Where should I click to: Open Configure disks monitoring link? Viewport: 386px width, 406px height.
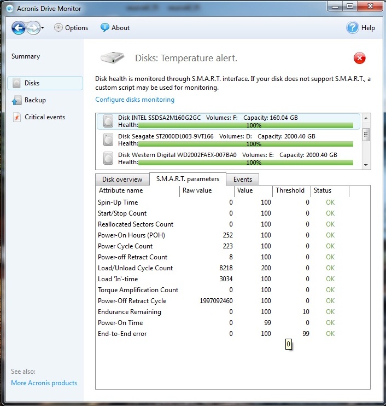(x=135, y=100)
